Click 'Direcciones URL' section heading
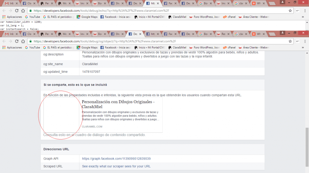Screen dimensions: 309x173 (x=56, y=149)
